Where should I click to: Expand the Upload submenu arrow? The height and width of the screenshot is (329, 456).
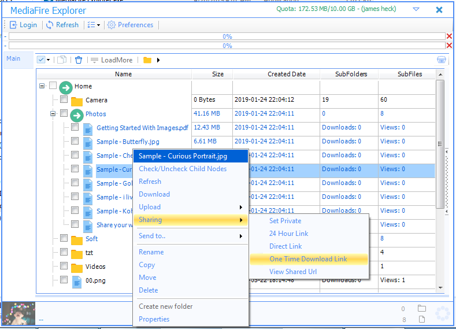click(x=241, y=207)
